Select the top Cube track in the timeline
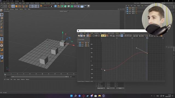The width and height of the screenshot is (175, 98). tap(82, 43)
